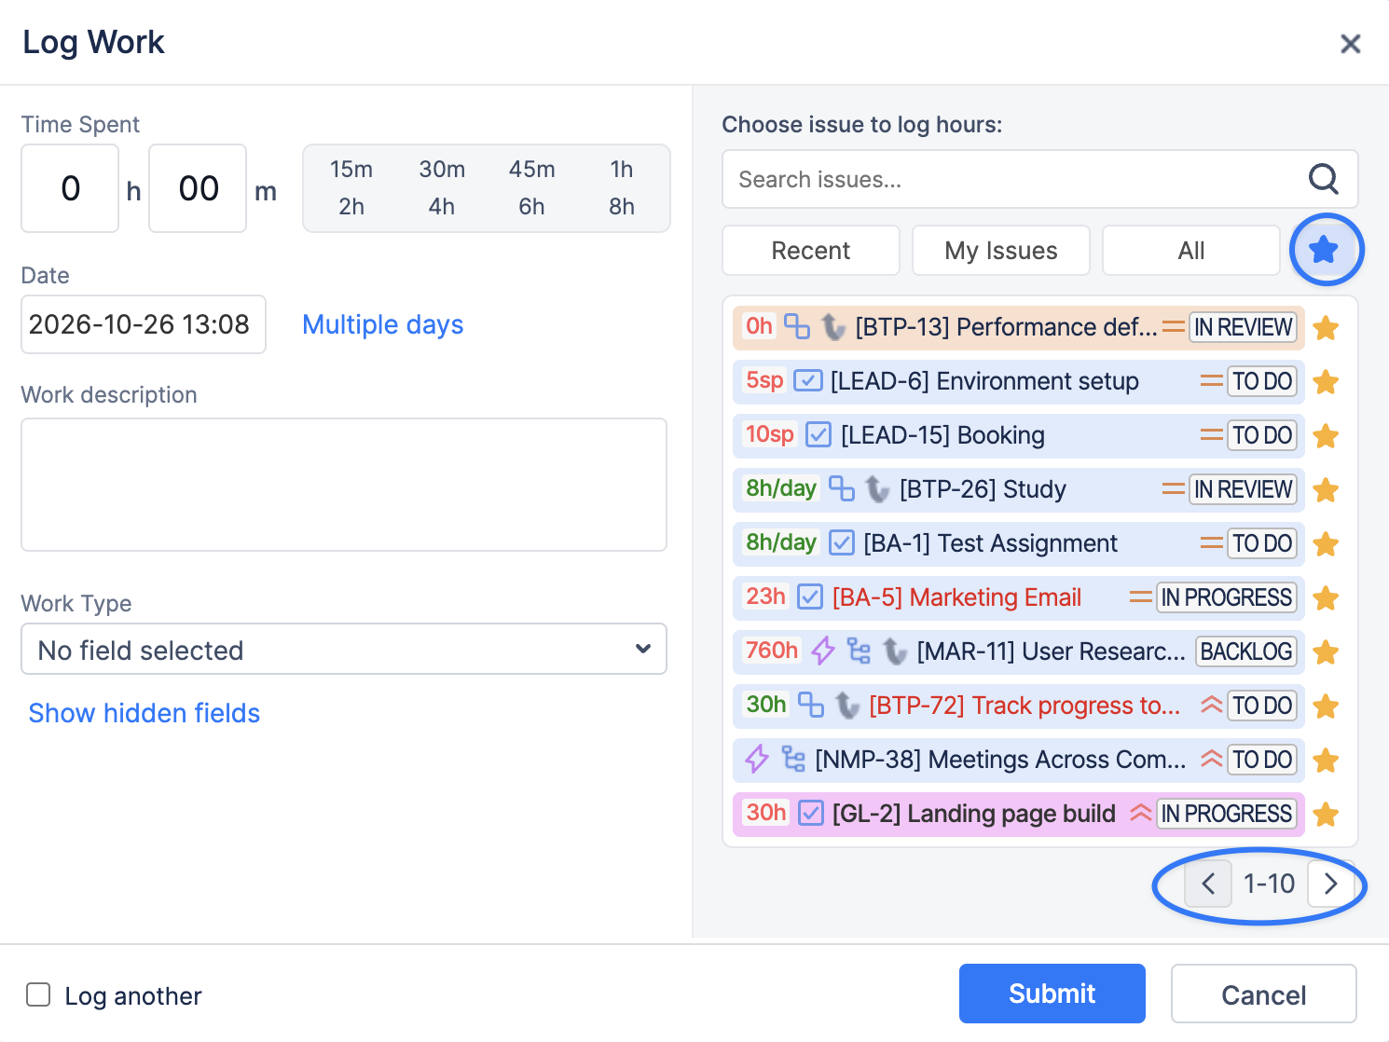
Task: Open the Multiple days link
Action: coord(383,324)
